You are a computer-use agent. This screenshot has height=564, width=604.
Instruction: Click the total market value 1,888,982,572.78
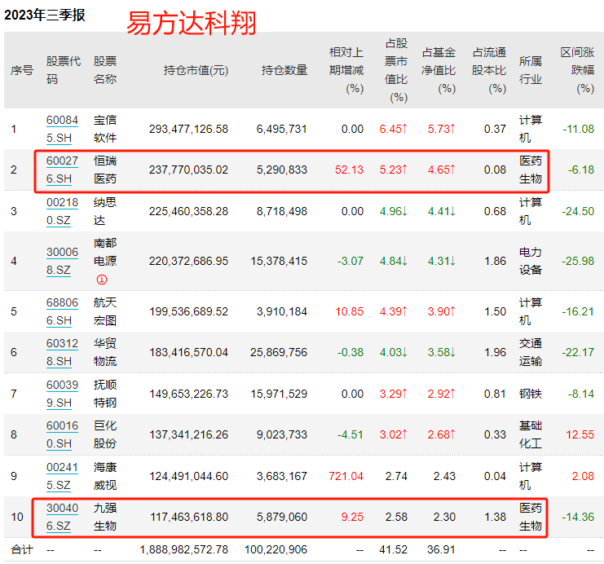[184, 549]
